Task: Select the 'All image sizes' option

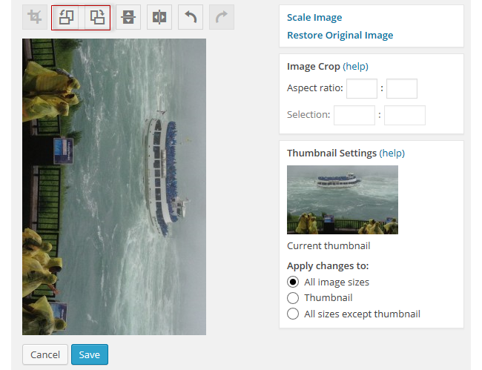Action: (293, 282)
